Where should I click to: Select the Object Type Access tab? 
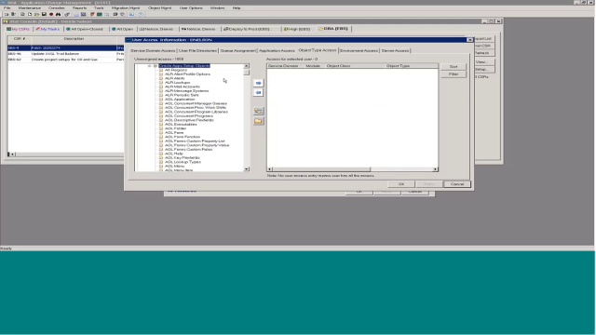[x=318, y=50]
